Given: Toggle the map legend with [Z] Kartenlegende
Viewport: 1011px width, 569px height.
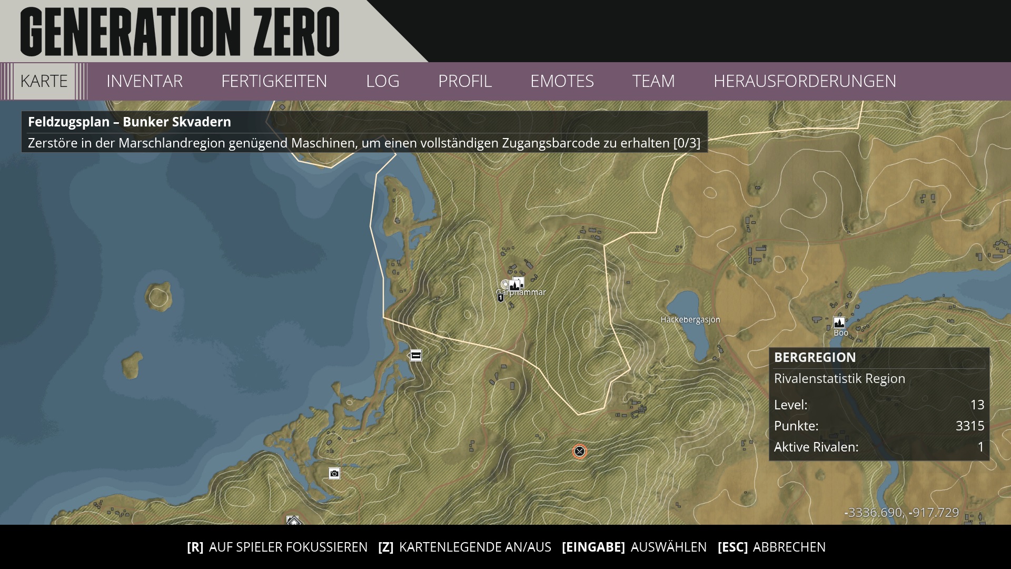Looking at the screenshot, I should click(464, 547).
